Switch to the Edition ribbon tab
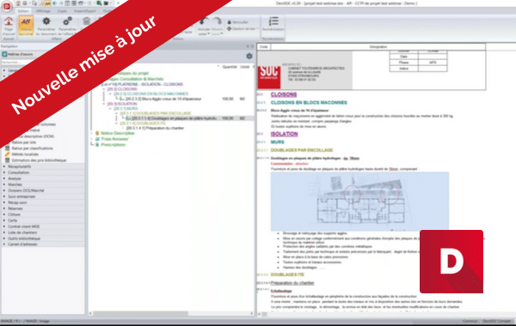The height and width of the screenshot is (326, 516). point(23,11)
